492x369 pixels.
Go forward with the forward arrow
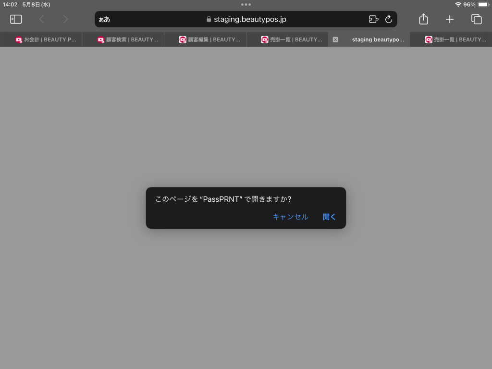(65, 19)
